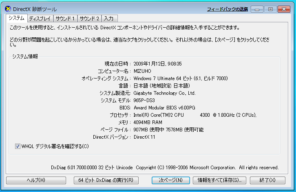Open the フィードバックの送信 link

click(227, 9)
